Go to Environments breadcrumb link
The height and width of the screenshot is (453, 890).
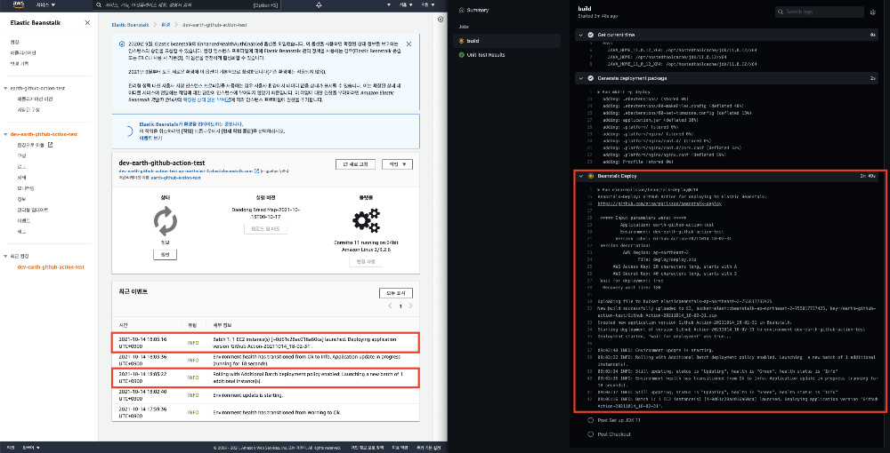pyautogui.click(x=166, y=25)
